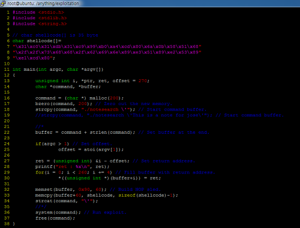
Task: Click comment 'Set return address.'
Action: 168,161
